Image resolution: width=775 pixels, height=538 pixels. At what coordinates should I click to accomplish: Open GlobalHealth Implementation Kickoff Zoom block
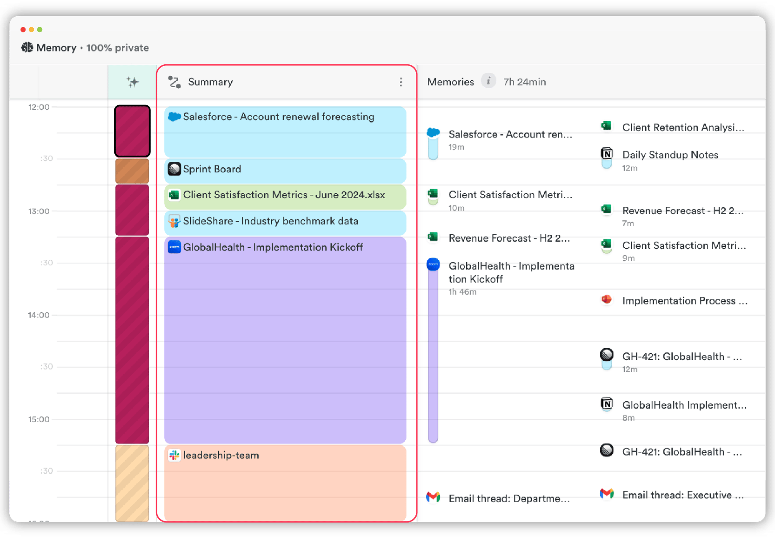click(x=285, y=340)
